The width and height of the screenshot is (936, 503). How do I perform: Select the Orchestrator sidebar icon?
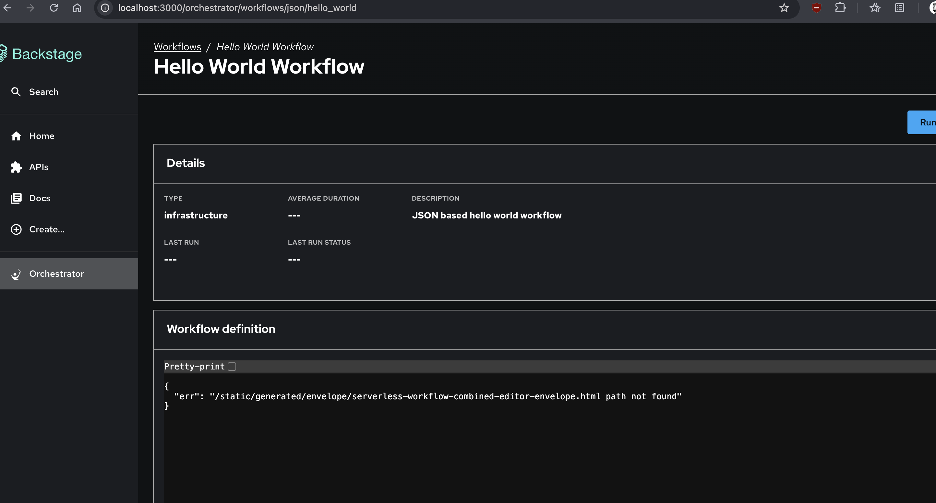click(x=16, y=274)
